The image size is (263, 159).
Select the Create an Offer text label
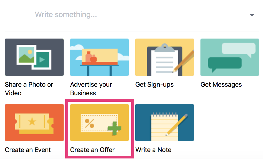point(92,150)
